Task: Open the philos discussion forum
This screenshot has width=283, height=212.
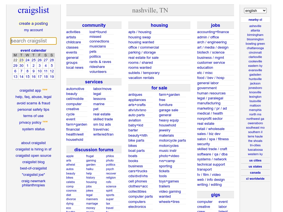Action: tap(110, 156)
